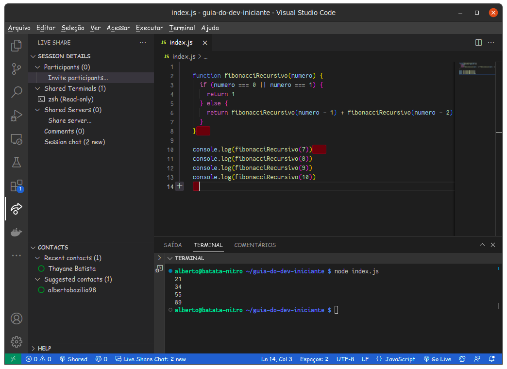Open the Run and Debug view
Image resolution: width=507 pixels, height=369 pixels.
(x=17, y=116)
